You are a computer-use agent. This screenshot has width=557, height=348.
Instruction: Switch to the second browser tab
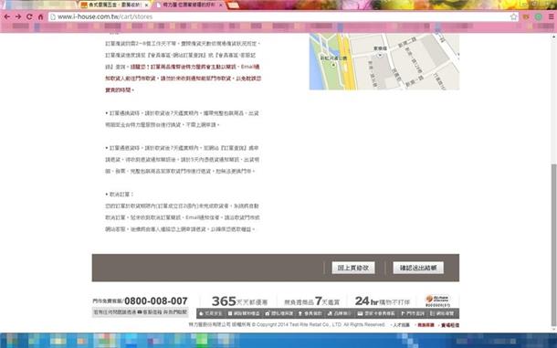189,5
